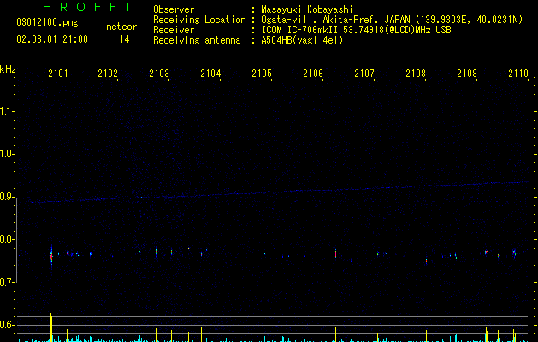
Task: Click the ICOM IC-706mkII receiver text
Action: point(356,30)
